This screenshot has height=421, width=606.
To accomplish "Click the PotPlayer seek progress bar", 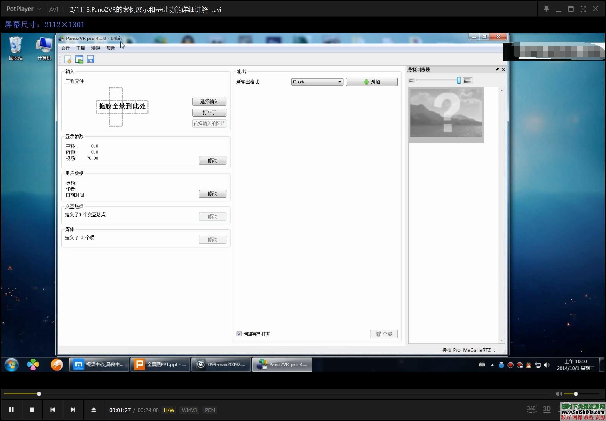I will [x=276, y=394].
